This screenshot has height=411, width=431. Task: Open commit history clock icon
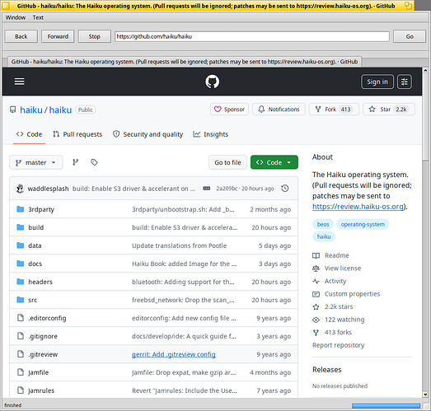click(285, 189)
